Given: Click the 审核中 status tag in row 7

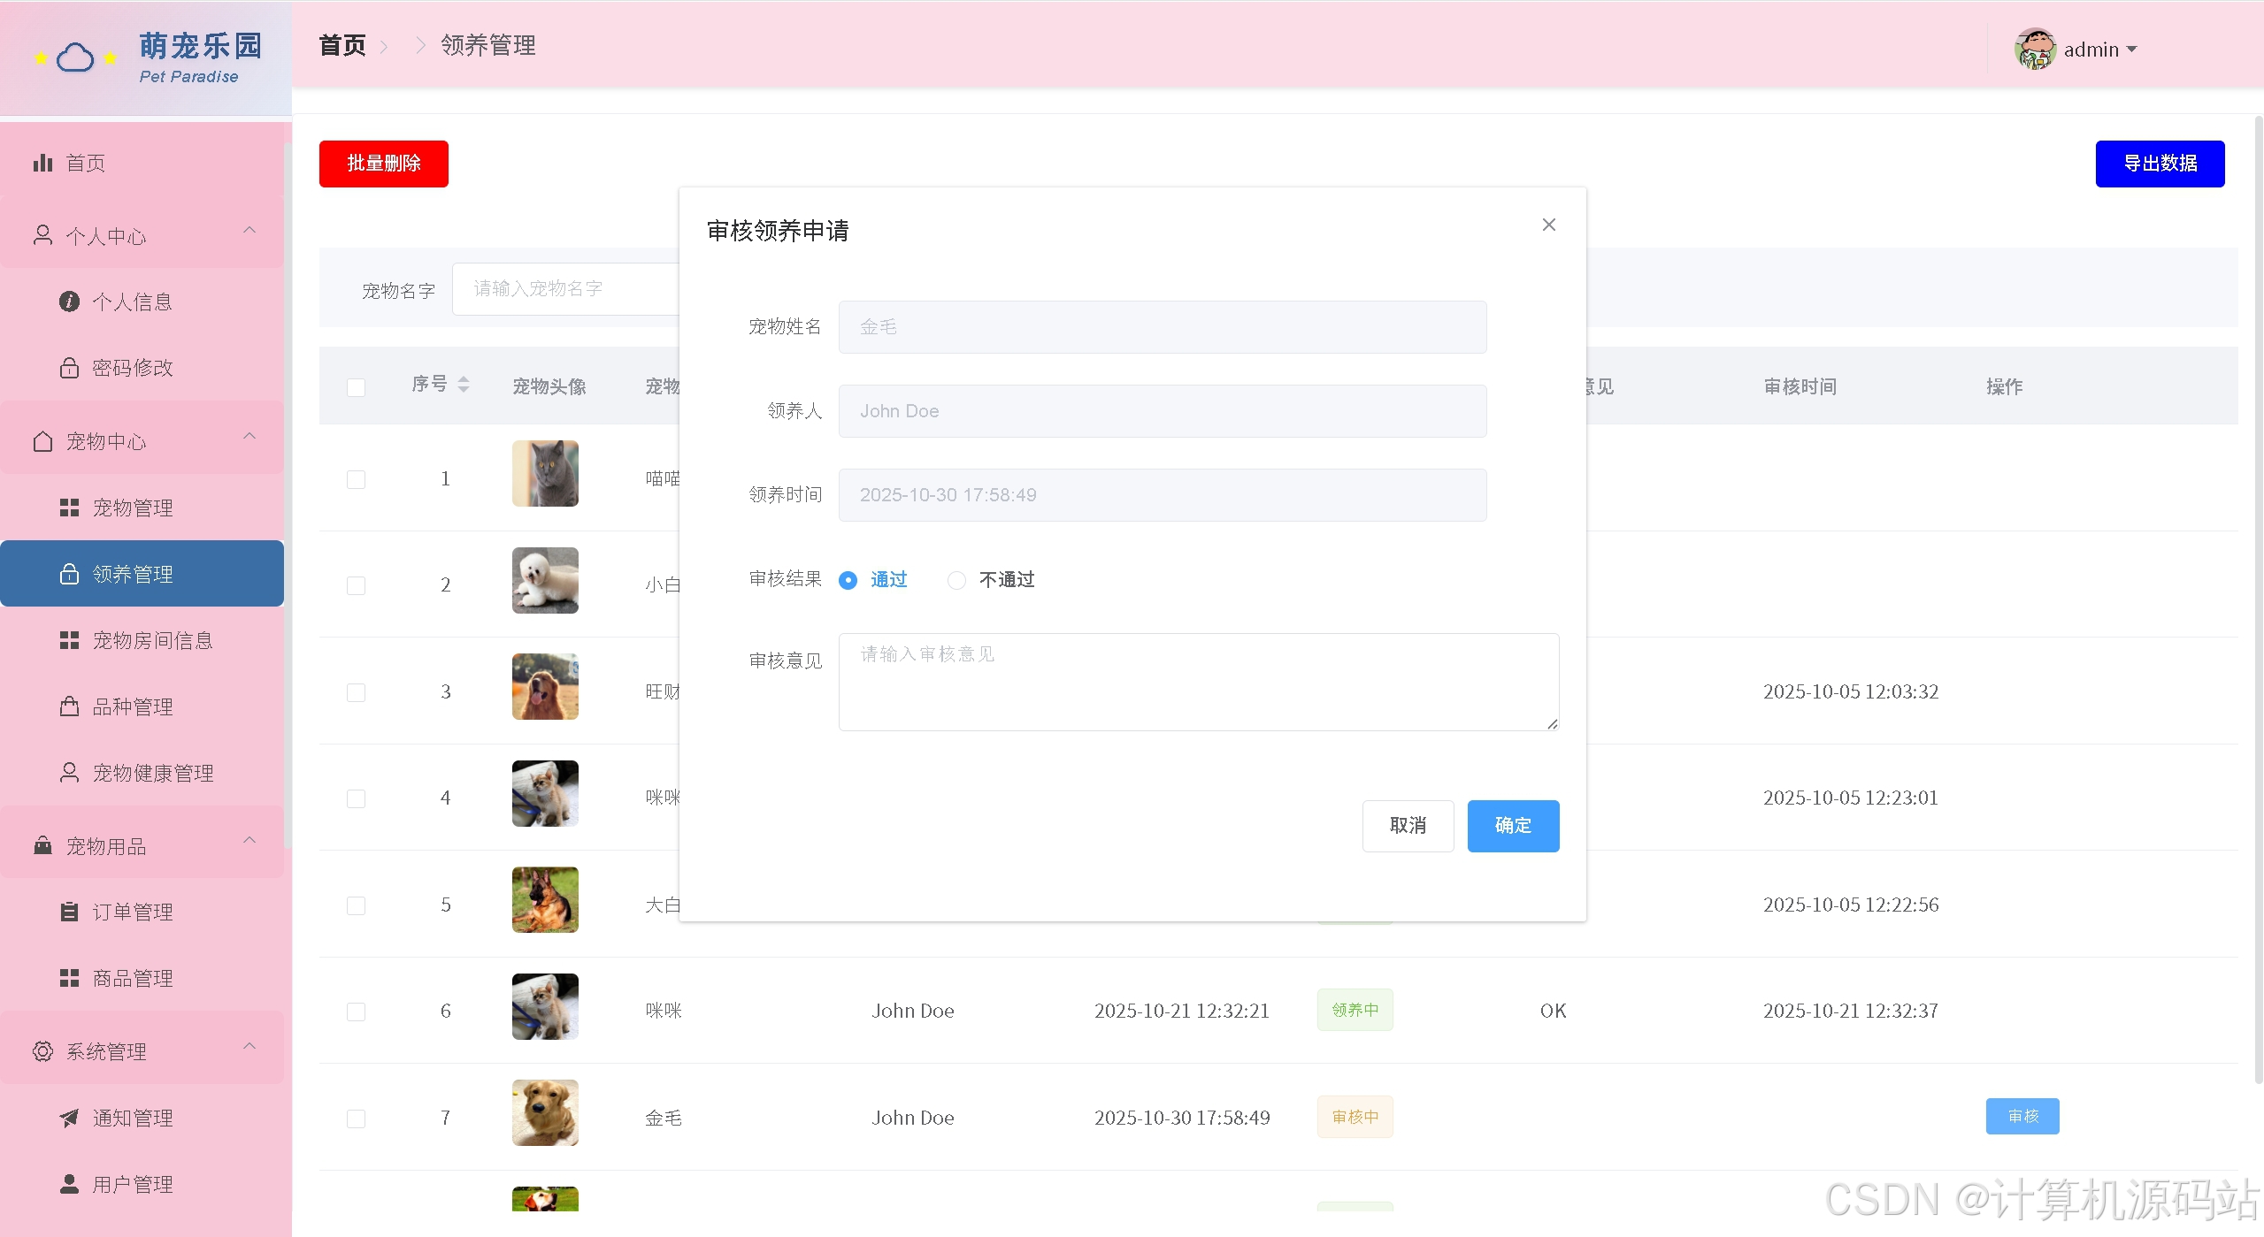Looking at the screenshot, I should [1355, 1117].
